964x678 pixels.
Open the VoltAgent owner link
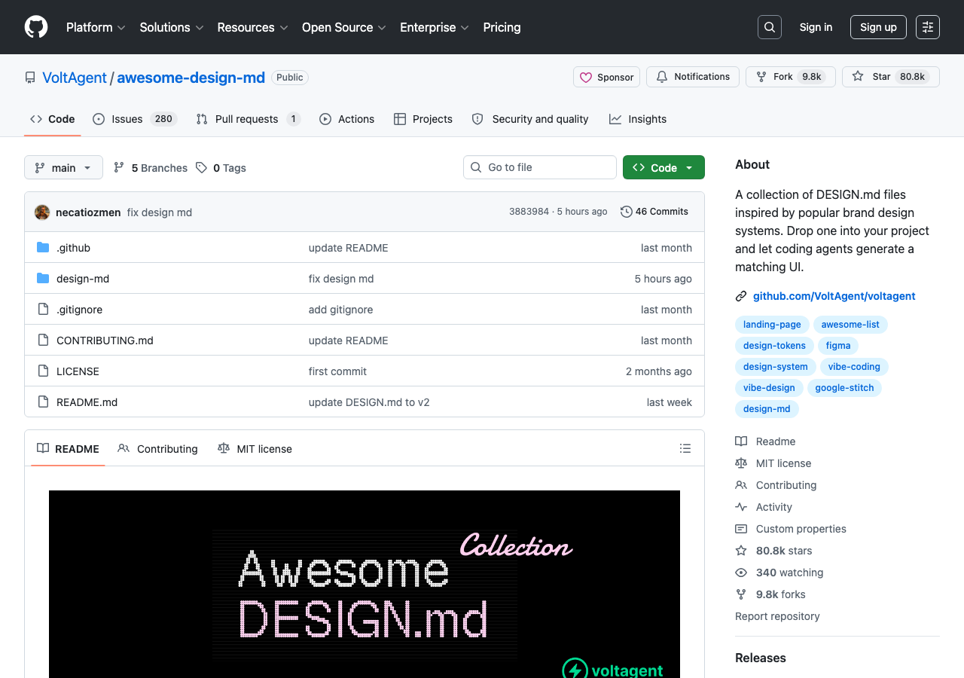75,78
